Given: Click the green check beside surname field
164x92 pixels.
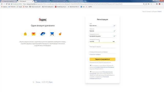Looking at the screenshot, I should (115, 31).
